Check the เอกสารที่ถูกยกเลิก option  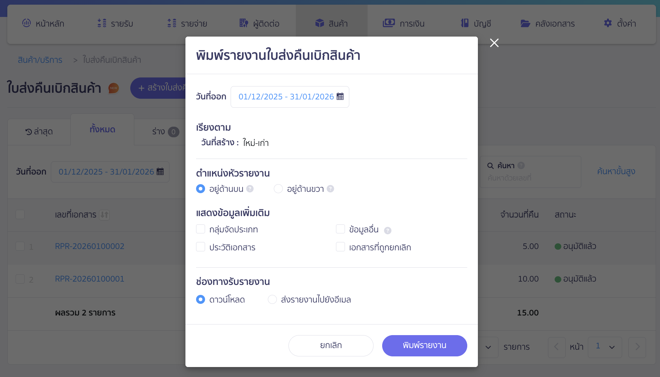340,247
